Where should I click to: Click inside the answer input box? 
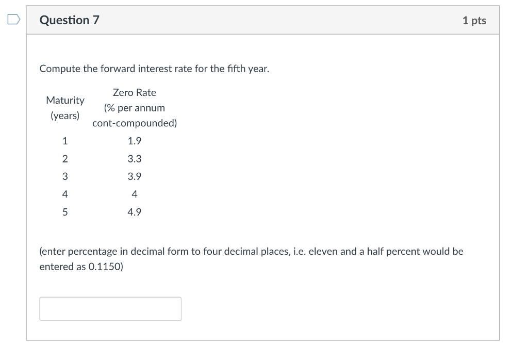110,308
